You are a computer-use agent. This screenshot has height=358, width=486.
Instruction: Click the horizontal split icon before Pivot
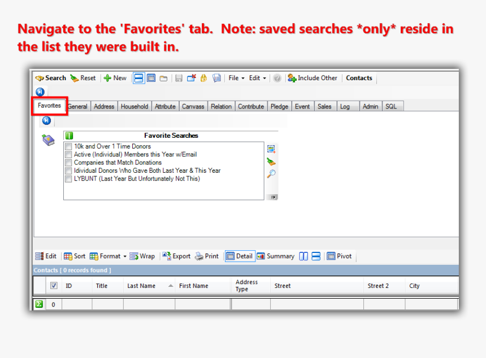(316, 256)
